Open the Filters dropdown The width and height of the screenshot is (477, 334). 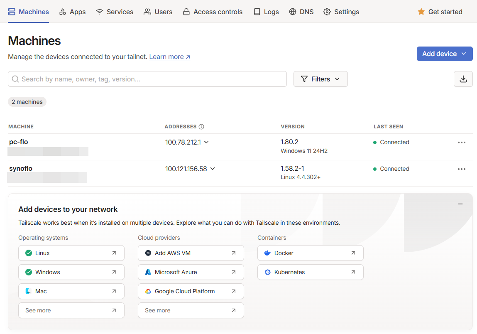tap(320, 79)
